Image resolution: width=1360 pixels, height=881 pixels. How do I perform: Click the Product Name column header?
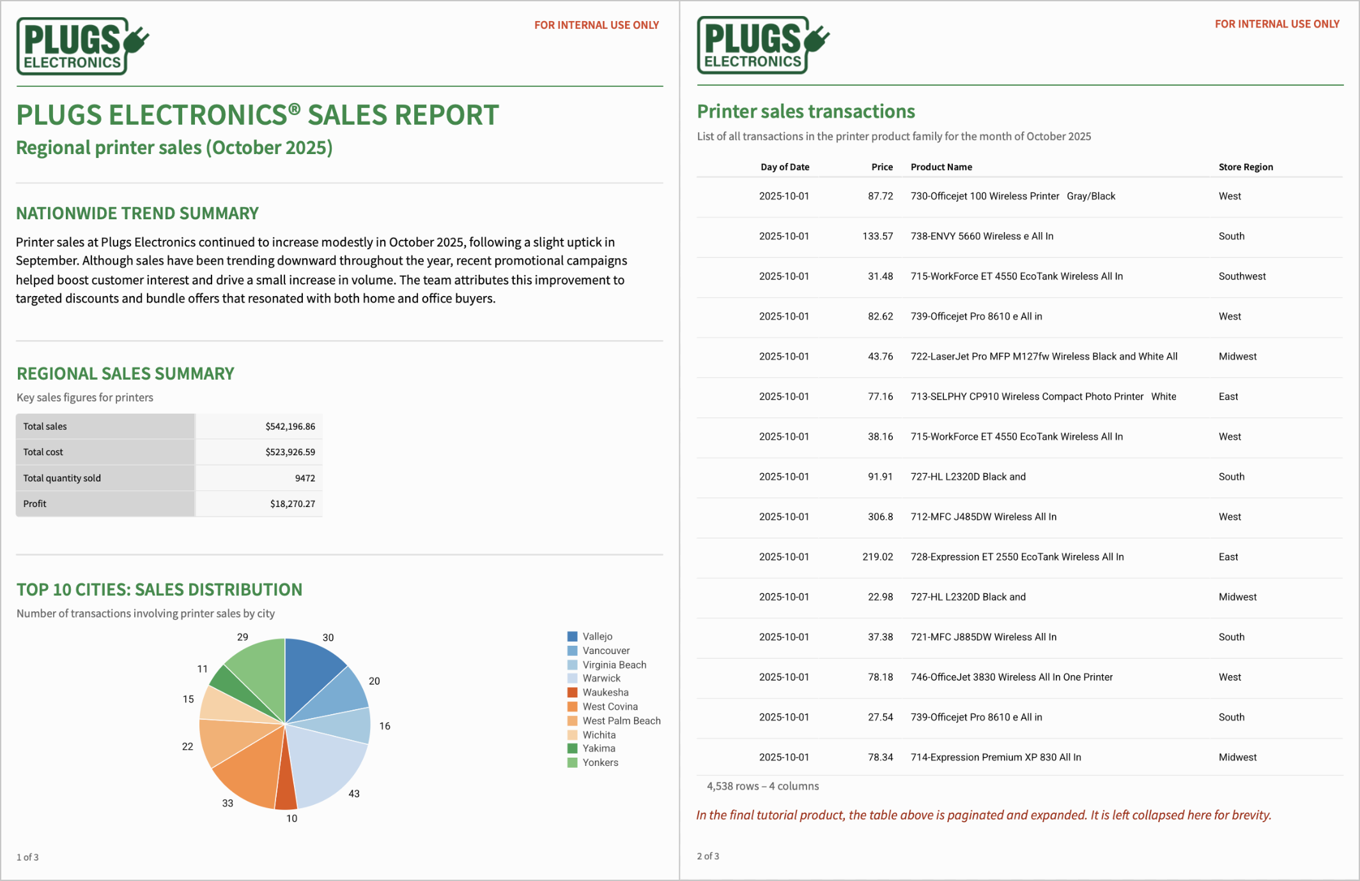point(941,167)
